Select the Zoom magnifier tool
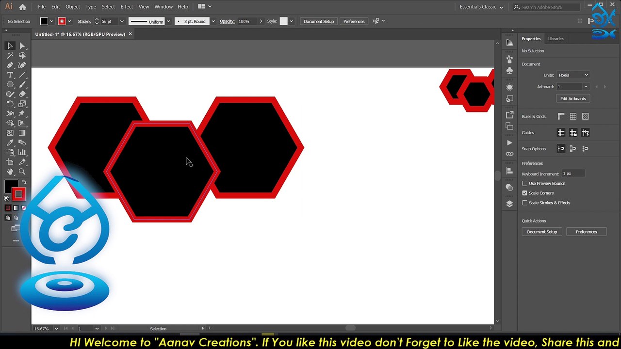This screenshot has height=349, width=621. 22,172
